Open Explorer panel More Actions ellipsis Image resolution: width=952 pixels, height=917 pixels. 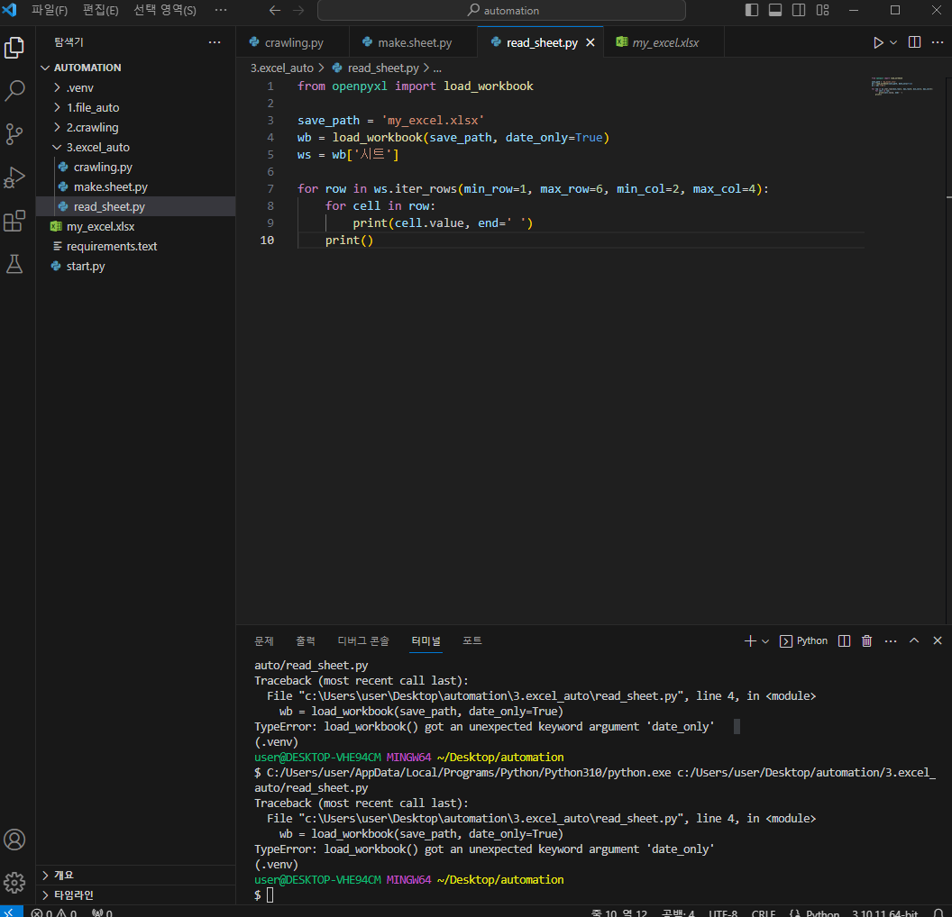tap(215, 42)
